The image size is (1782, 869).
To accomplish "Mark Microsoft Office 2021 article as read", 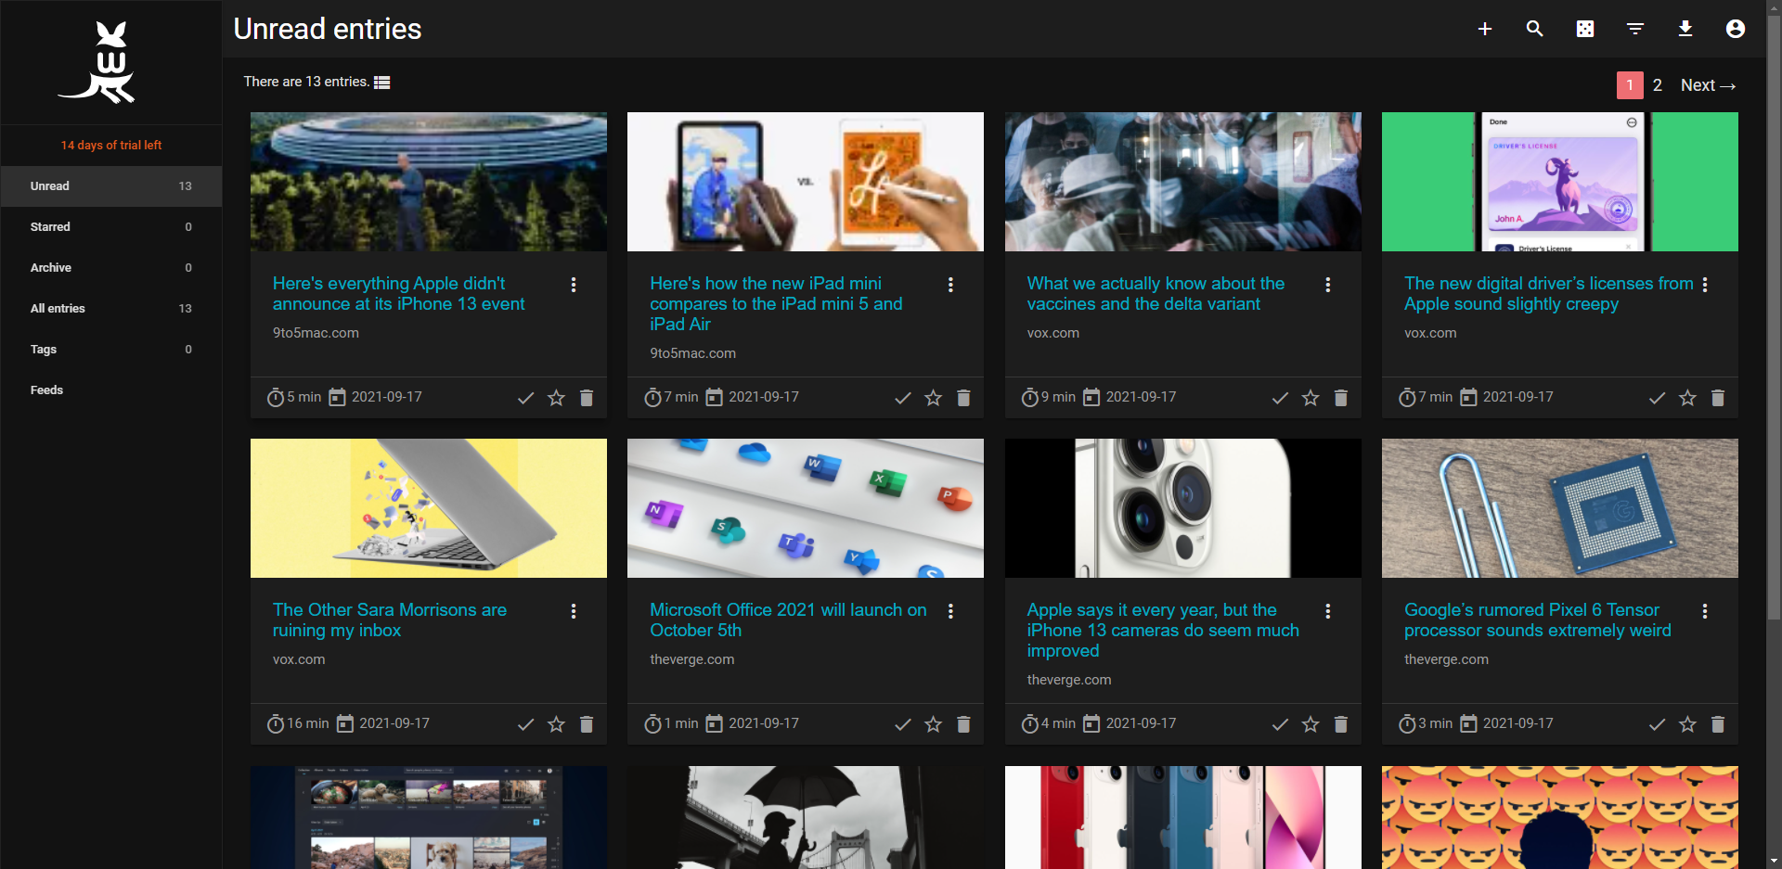I will point(903,724).
